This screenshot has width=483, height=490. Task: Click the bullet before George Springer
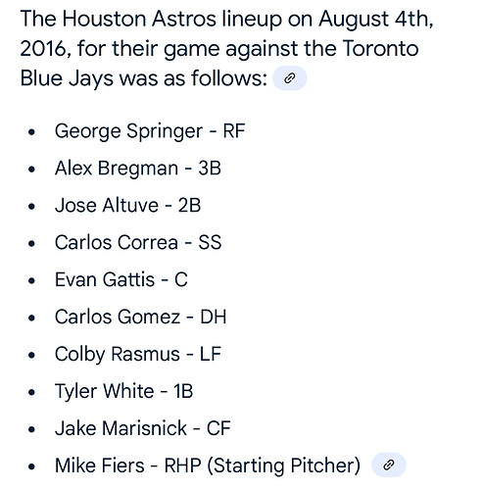(31, 132)
